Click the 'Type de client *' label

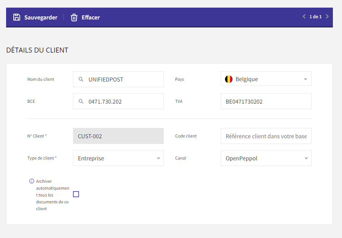(x=42, y=158)
